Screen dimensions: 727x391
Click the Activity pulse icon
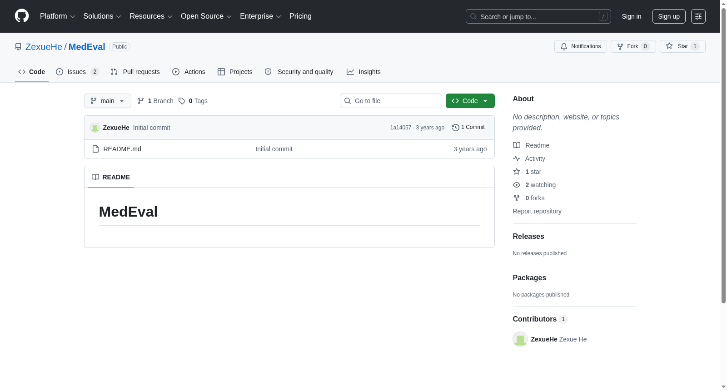click(x=517, y=158)
